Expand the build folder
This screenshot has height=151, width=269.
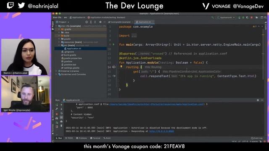point(59,36)
